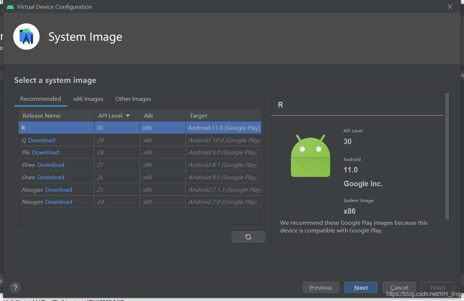Select the Android 9.0 (Google Play) cell
The height and width of the screenshot is (301, 464).
coord(224,152)
